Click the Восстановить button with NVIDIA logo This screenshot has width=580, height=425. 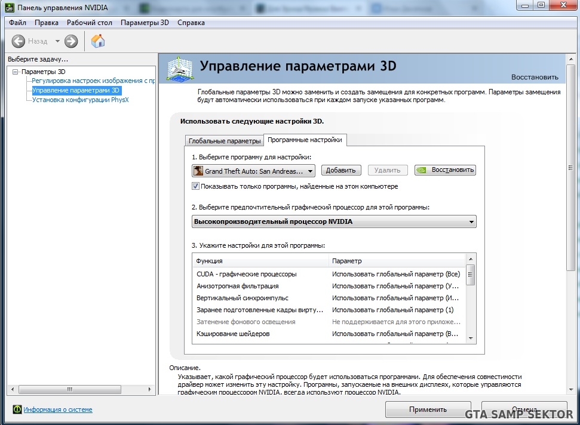pyautogui.click(x=445, y=170)
